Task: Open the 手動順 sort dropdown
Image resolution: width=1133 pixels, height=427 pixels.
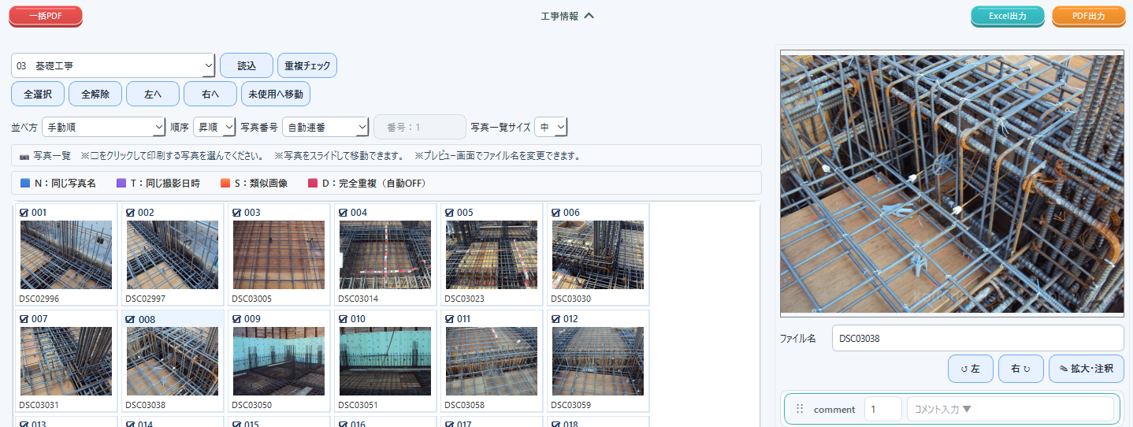Action: click(x=103, y=127)
